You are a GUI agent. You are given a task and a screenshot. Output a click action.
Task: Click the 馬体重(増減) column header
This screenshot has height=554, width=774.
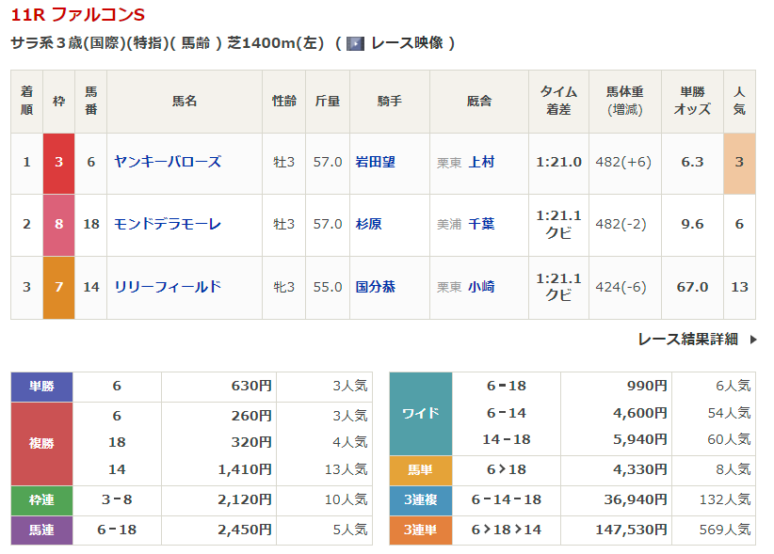tap(625, 101)
